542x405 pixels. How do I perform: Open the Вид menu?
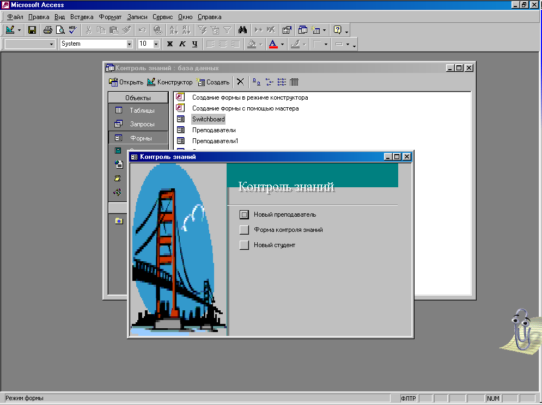click(59, 17)
